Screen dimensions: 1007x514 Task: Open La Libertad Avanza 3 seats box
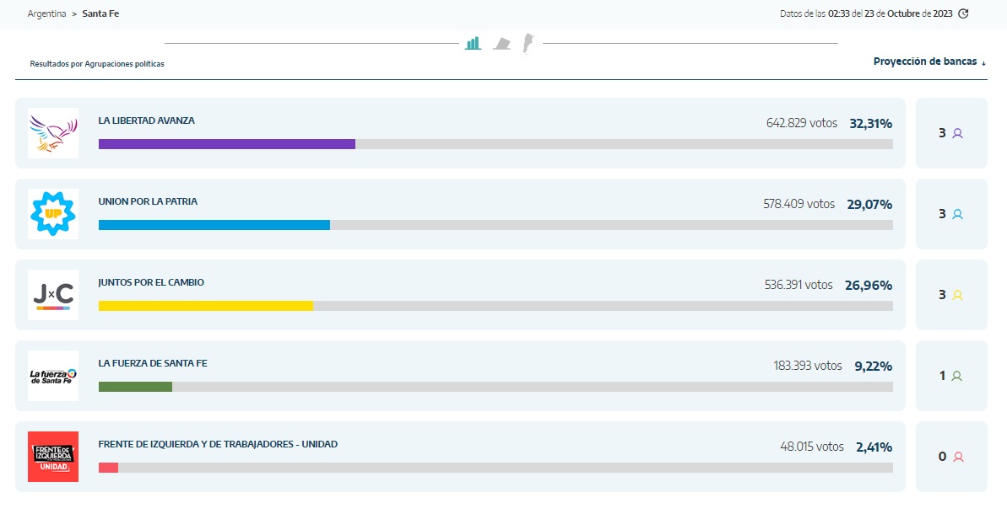coord(951,133)
